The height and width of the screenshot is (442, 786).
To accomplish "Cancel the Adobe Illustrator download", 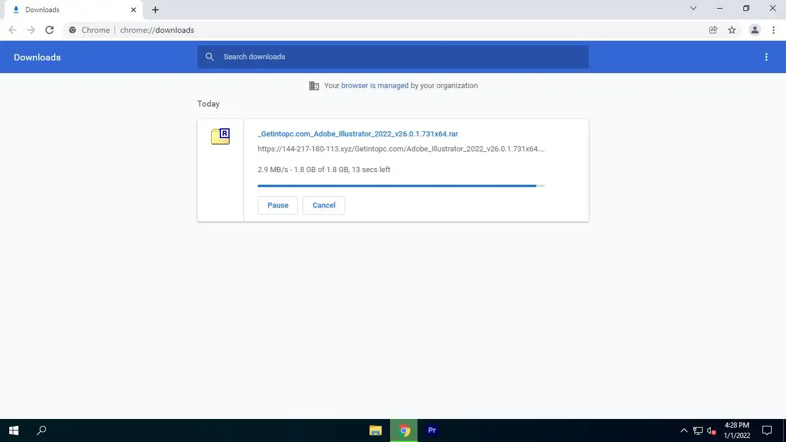I will (x=324, y=205).
